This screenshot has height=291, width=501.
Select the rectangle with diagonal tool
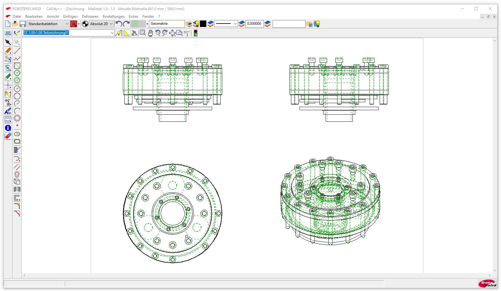click(17, 65)
